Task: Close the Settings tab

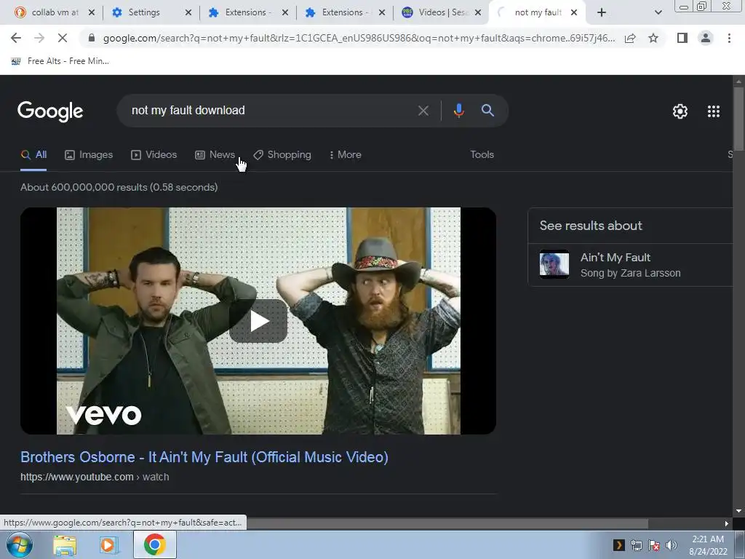Action: 188,12
